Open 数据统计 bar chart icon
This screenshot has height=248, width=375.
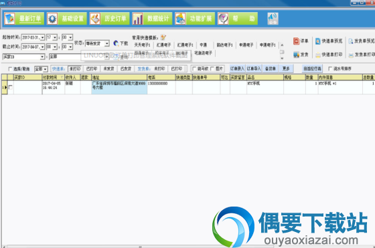pyautogui.click(x=137, y=19)
